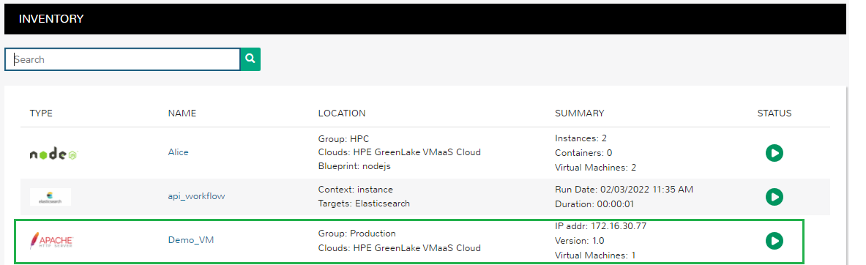Click the play status icon for Demo_VM
Screen dimensions: 866x265
[774, 241]
